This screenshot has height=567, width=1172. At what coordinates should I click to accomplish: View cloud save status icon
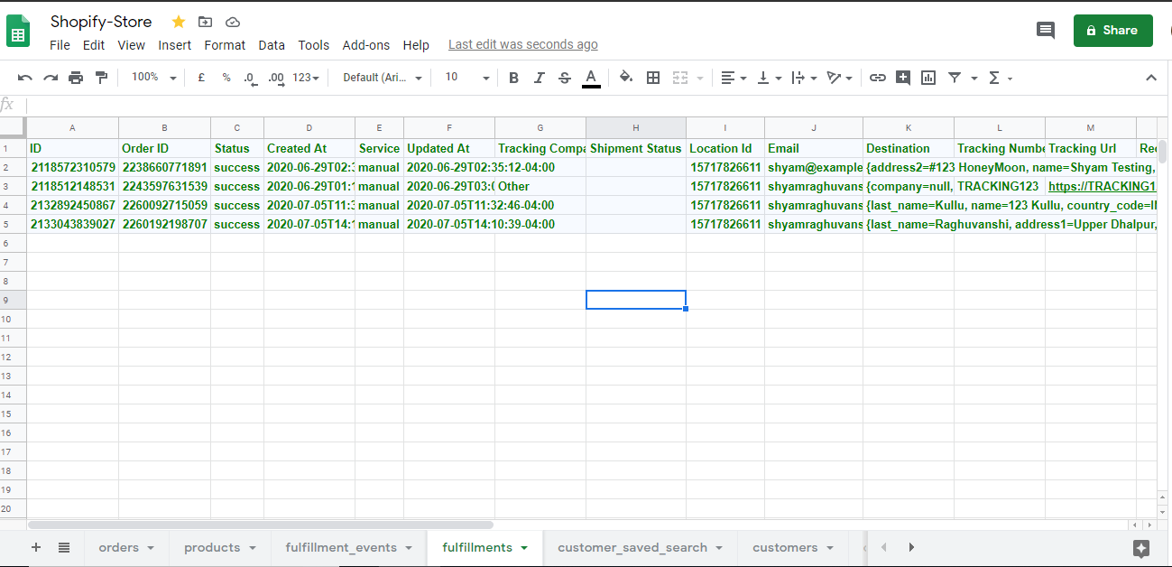point(233,22)
